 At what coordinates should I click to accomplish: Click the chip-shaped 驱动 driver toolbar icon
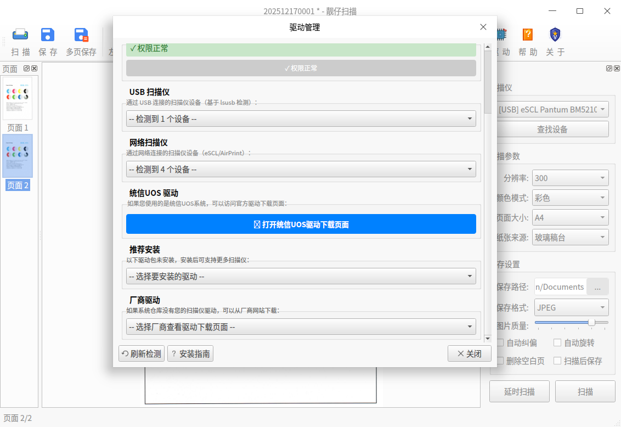(x=502, y=35)
